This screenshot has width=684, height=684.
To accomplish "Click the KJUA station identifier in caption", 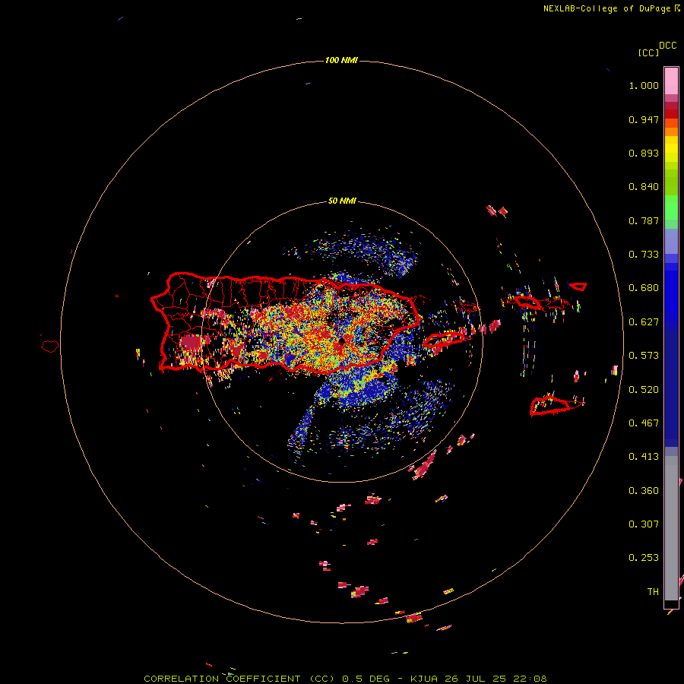I will coord(425,679).
